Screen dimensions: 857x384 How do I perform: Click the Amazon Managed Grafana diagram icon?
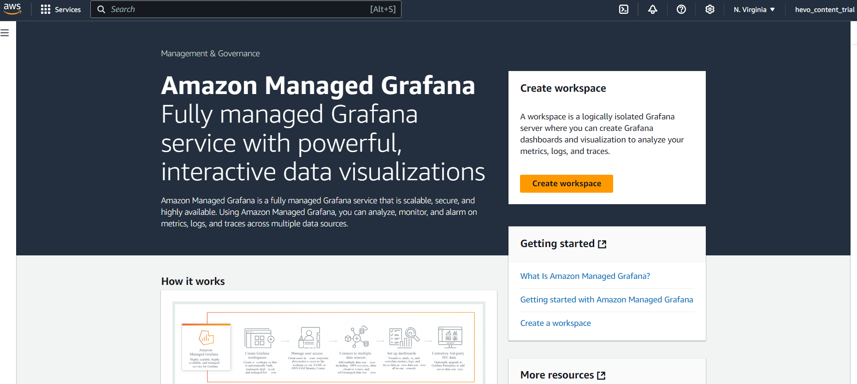[x=206, y=338]
